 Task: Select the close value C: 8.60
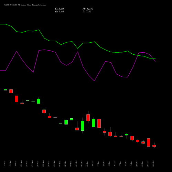pos(60,9)
